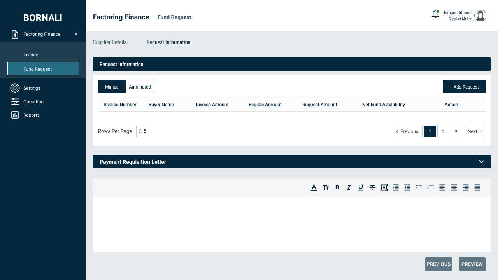
Task: Open the font size tool
Action: point(326,187)
